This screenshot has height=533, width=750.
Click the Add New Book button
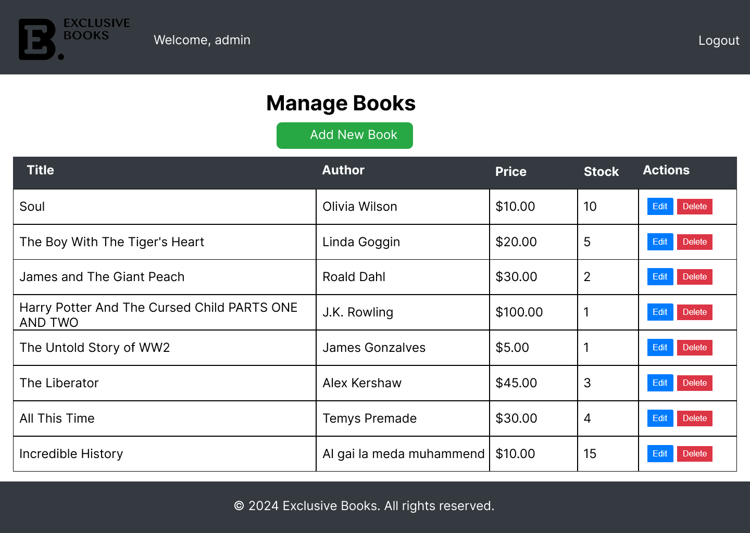[344, 135]
